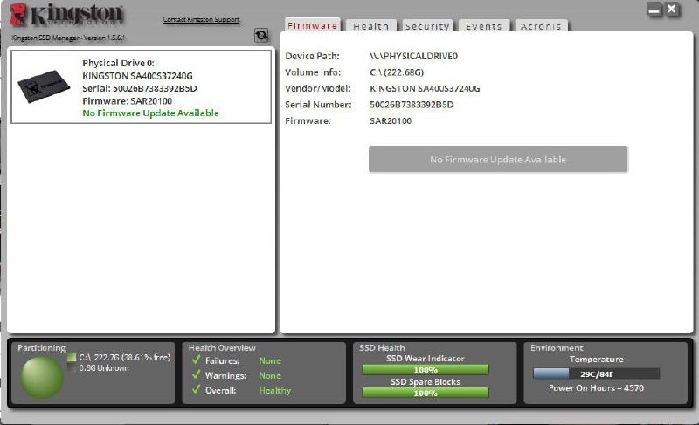Viewport: 699px width, 425px height.
Task: Click the green C:\ legend square
Action: 72,357
